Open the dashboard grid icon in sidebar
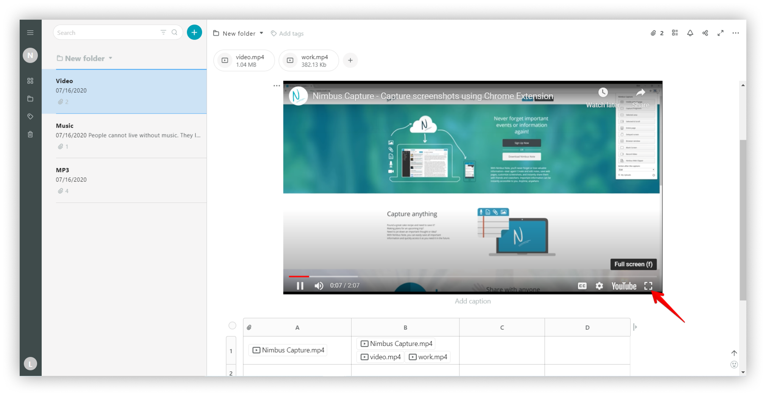Screen dimensions: 766x396 30,81
